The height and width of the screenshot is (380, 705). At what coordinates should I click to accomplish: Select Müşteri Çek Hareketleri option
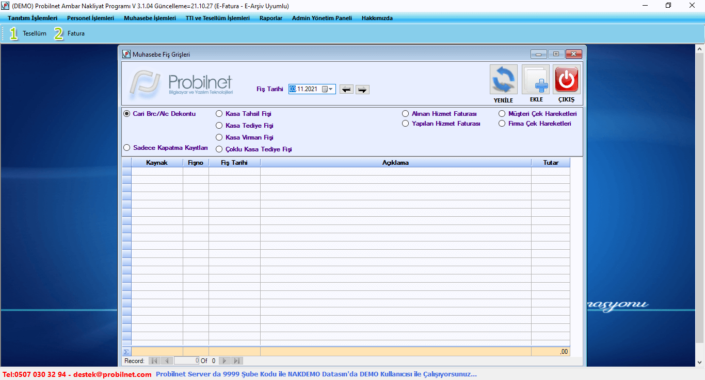click(x=502, y=114)
